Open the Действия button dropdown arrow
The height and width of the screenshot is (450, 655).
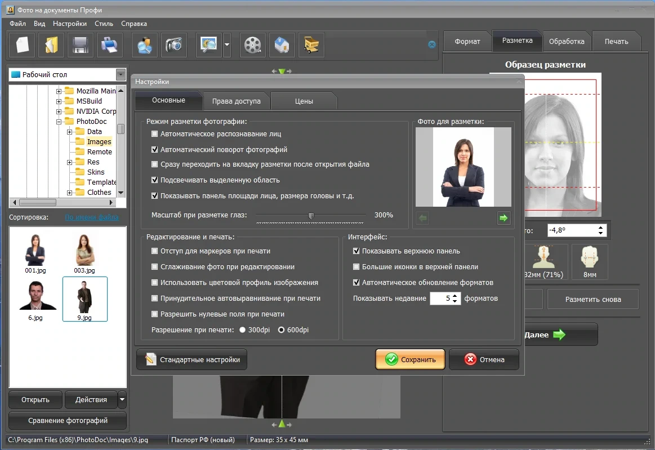(x=122, y=399)
